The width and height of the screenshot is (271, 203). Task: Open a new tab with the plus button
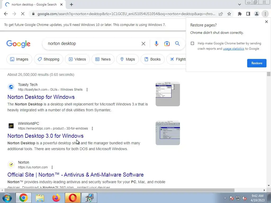[x=71, y=4]
